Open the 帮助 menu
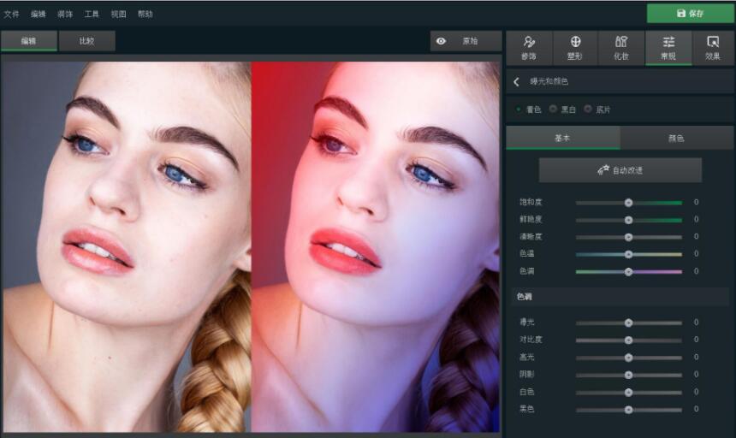 click(145, 14)
